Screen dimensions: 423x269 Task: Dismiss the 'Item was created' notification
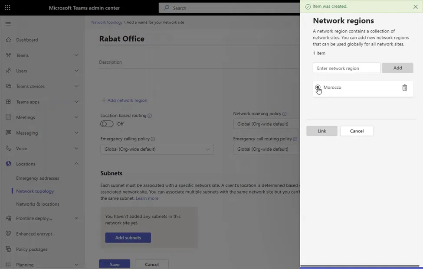(416, 7)
